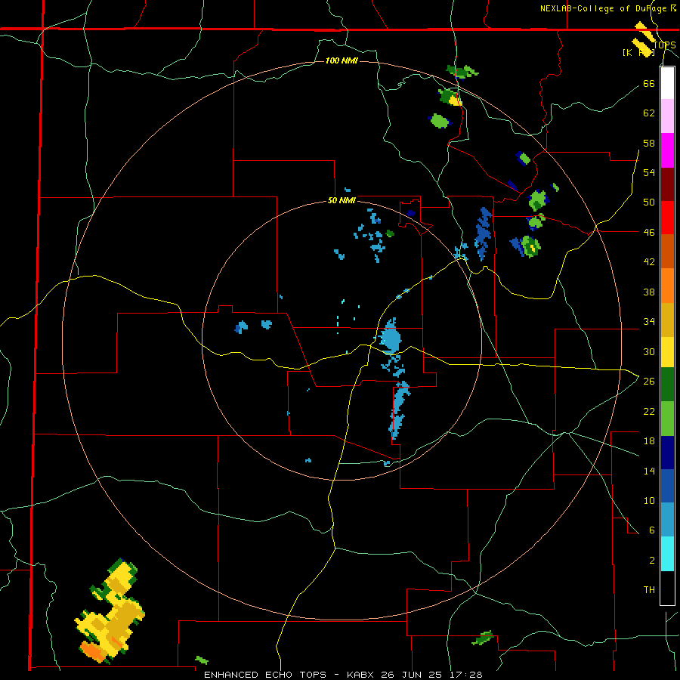Image resolution: width=680 pixels, height=680 pixels.
Task: Click the green echo near the bottom right
Action: coord(482,638)
